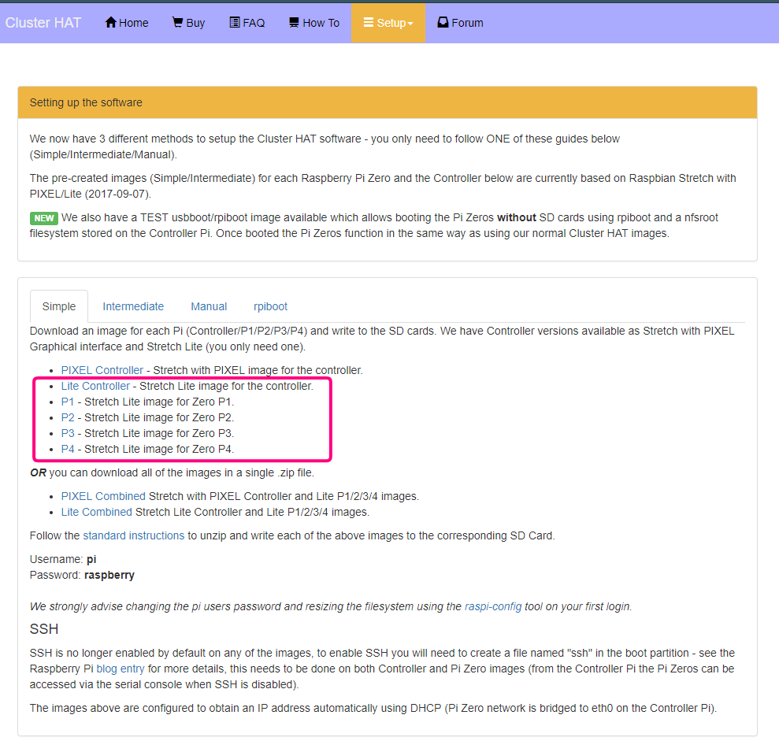Viewport: 779px width, 752px height.
Task: Select the password value 'raspberry'
Action: point(109,575)
